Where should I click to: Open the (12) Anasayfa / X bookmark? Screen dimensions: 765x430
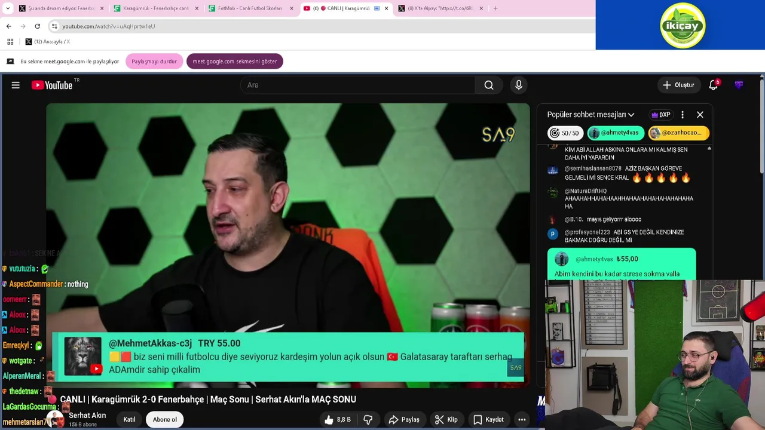47,42
